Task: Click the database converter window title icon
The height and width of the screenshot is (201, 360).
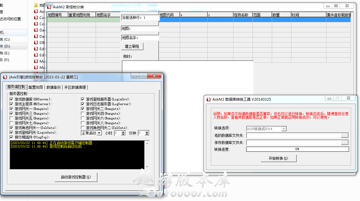Action: tap(208, 99)
